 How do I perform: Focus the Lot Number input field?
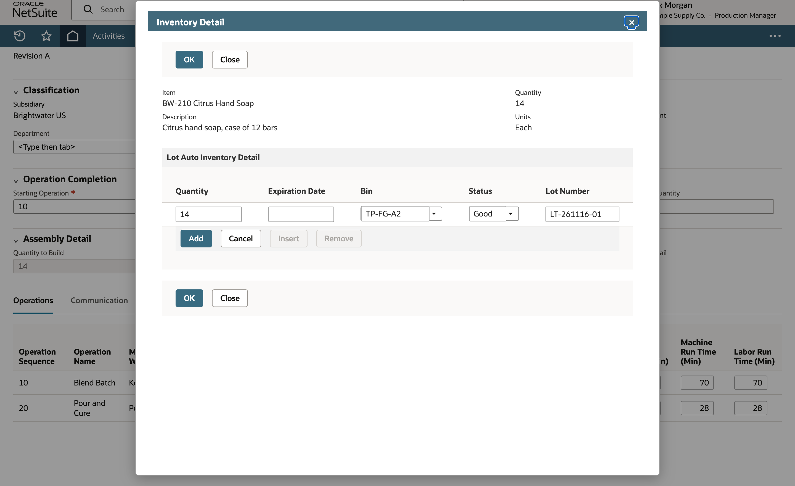click(x=582, y=214)
